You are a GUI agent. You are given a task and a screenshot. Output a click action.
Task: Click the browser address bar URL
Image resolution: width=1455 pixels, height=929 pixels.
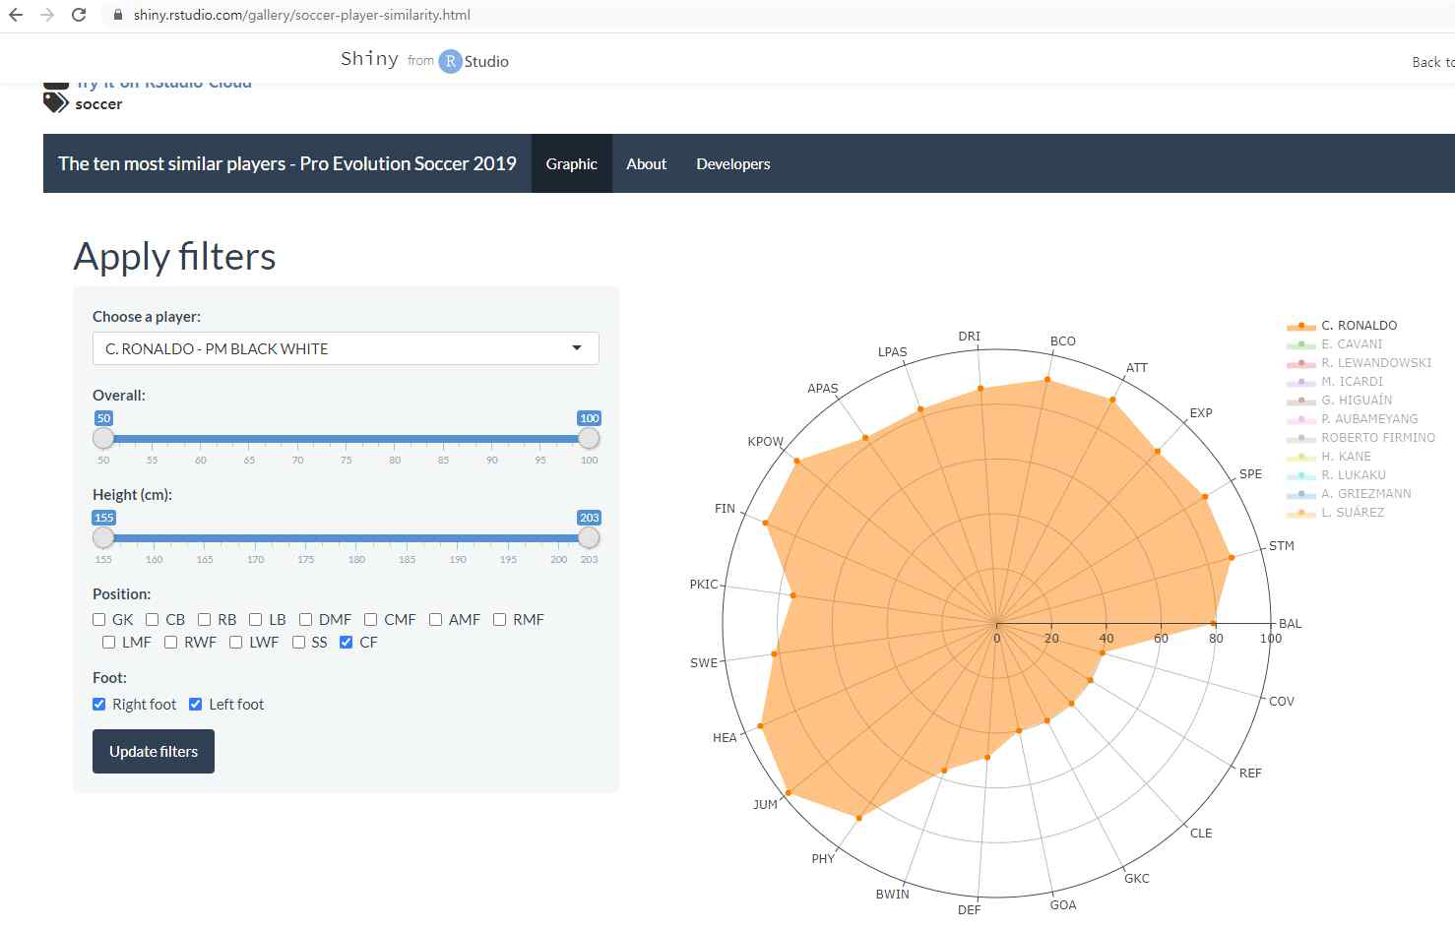pyautogui.click(x=302, y=15)
